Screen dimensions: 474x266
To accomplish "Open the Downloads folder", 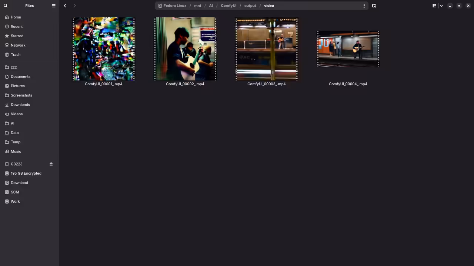I will pos(20,105).
